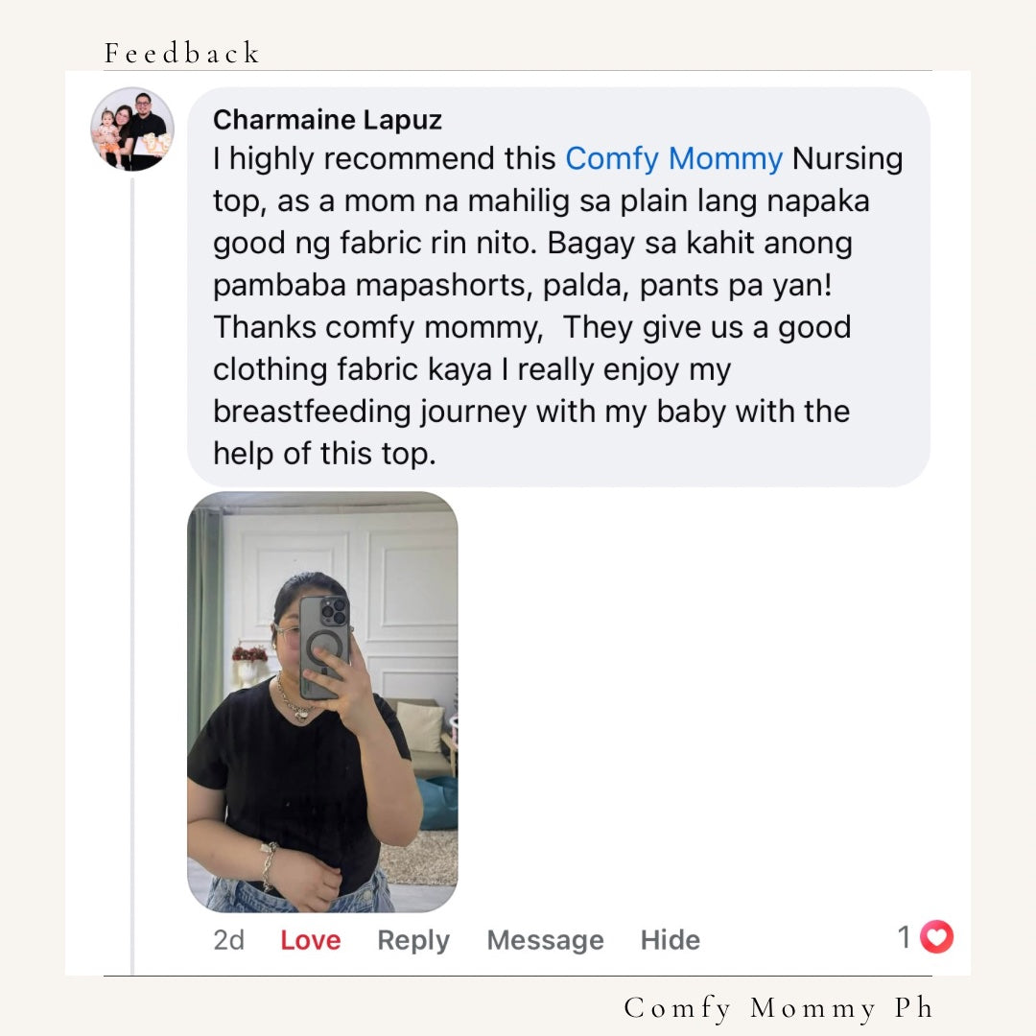This screenshot has height=1036, width=1036.
Task: Click Message below the comment
Action: (x=545, y=940)
